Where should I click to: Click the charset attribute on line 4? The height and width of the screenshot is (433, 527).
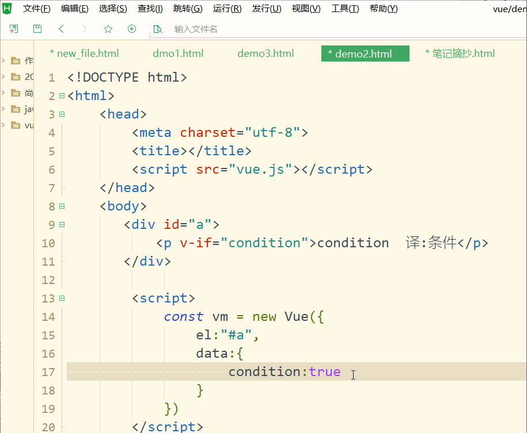point(207,133)
